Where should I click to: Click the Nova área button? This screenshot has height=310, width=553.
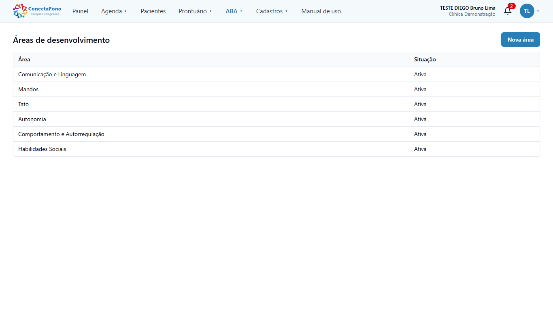click(x=520, y=40)
